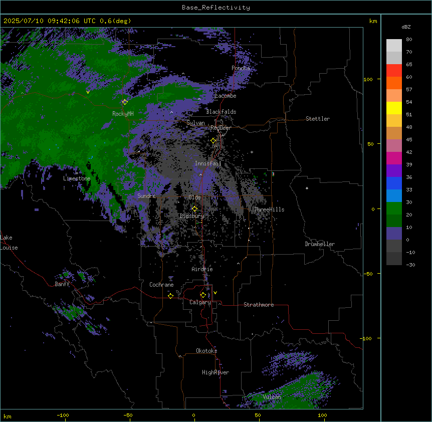Image resolution: width=432 pixels, height=422 pixels.
Task: Click the dBZ legend heading
Action: click(x=406, y=27)
